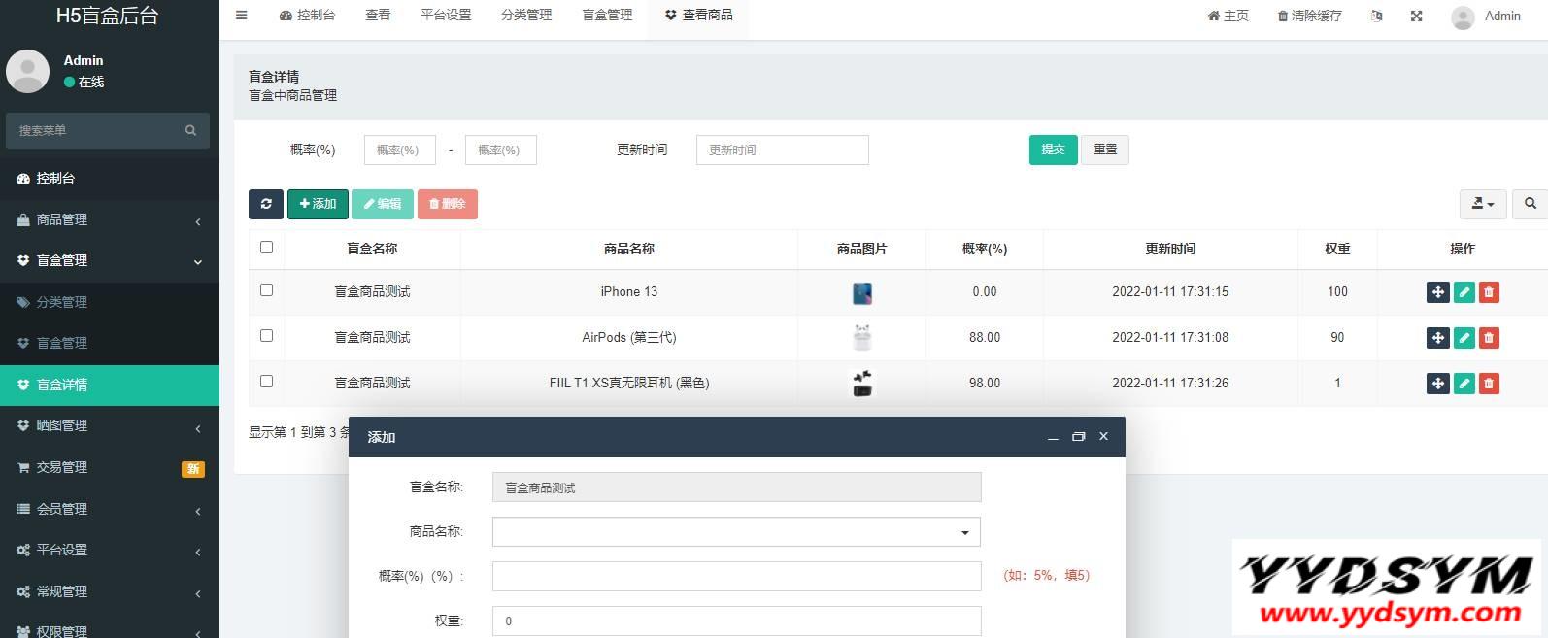Open 盲盒详情 in the sidebar
1548x638 pixels.
109,386
